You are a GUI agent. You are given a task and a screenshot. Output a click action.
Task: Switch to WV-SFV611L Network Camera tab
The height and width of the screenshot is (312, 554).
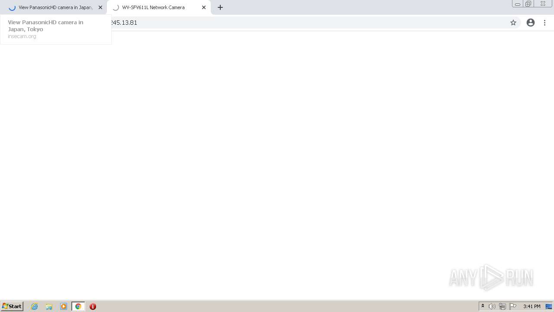[158, 7]
